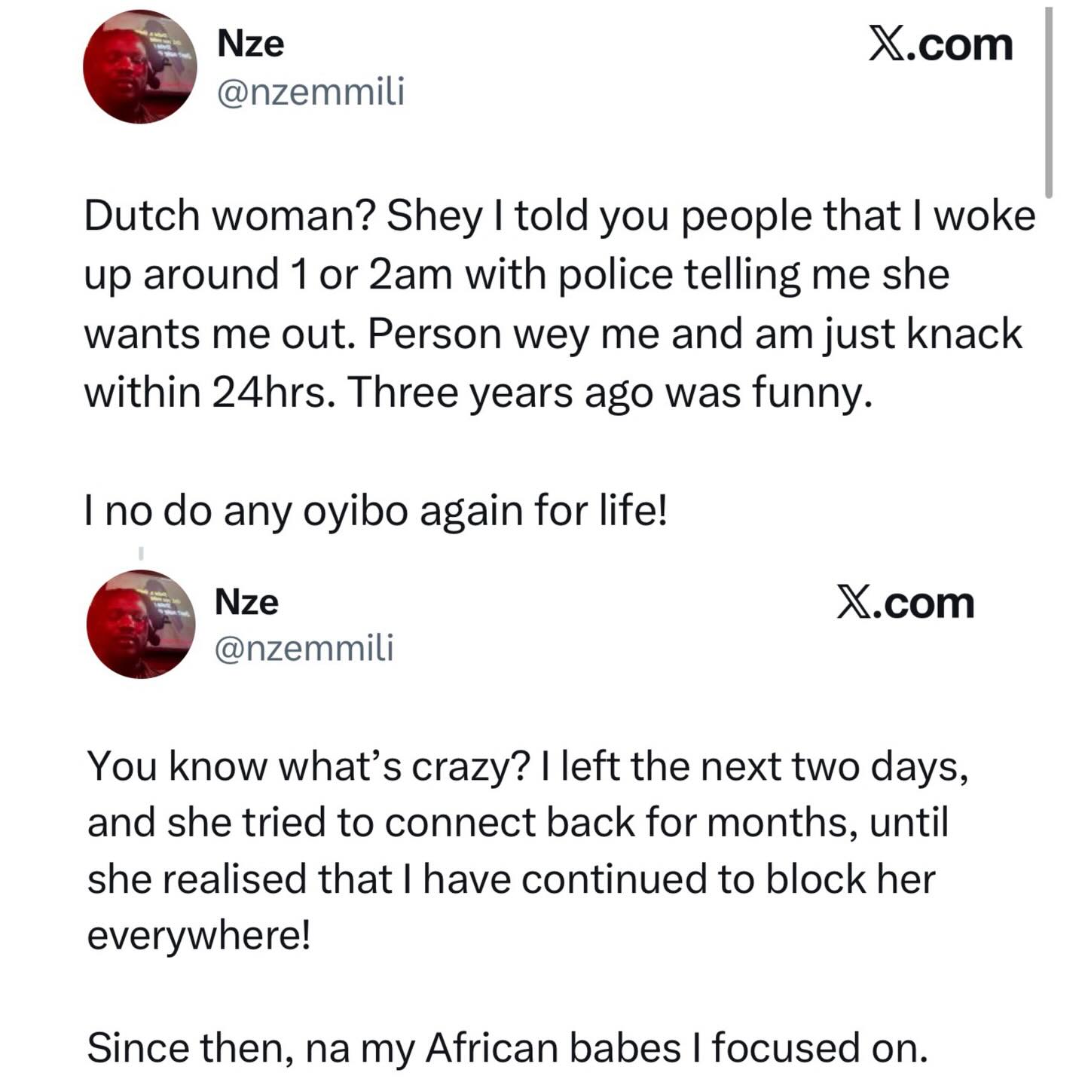Click the line "and she tried to connect back for months"
This screenshot has width=1085, height=1085.
517,822
